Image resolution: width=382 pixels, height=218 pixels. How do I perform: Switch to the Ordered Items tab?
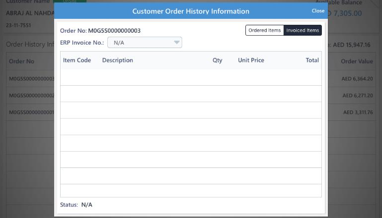265,30
